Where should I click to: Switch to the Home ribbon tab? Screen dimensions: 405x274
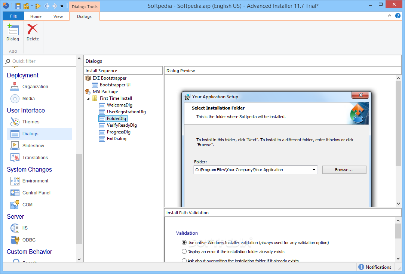tap(36, 16)
